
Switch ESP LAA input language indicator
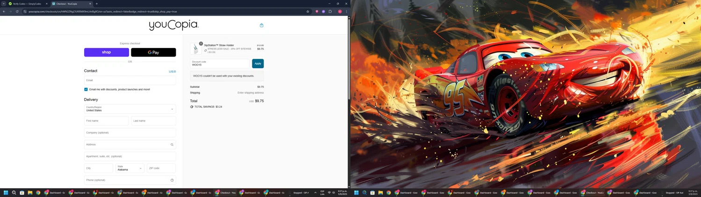[x=322, y=193]
